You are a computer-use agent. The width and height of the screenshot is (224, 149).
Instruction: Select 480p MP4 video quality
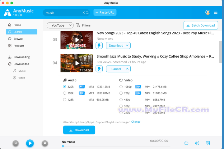(x=121, y=100)
